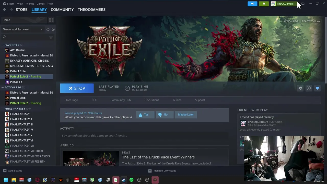
Task: Open the Windows Start menu
Action: pyautogui.click(x=6, y=180)
